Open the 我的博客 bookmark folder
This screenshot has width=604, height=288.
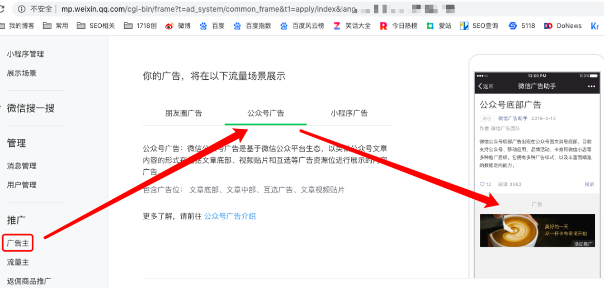tap(17, 26)
